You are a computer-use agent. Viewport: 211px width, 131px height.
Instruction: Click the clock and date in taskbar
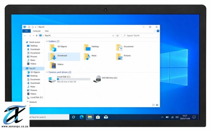point(185,117)
